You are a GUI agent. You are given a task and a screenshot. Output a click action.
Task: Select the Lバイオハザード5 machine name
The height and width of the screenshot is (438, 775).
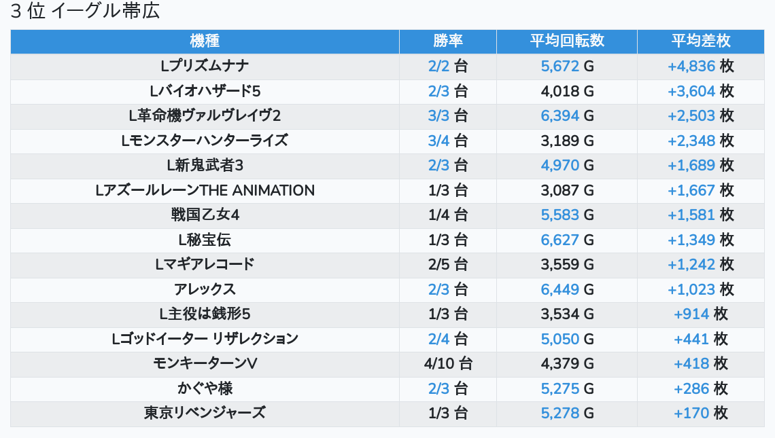[205, 91]
